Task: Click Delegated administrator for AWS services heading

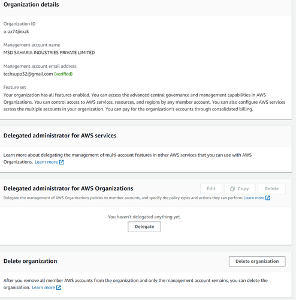Action: (x=60, y=136)
